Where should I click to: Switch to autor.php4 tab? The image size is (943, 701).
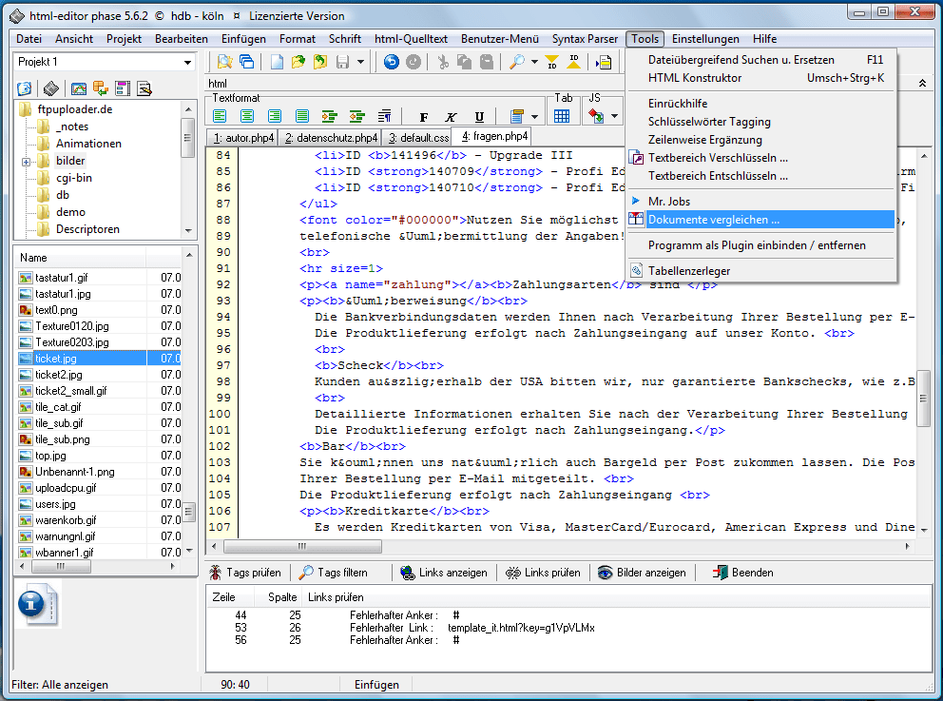243,138
